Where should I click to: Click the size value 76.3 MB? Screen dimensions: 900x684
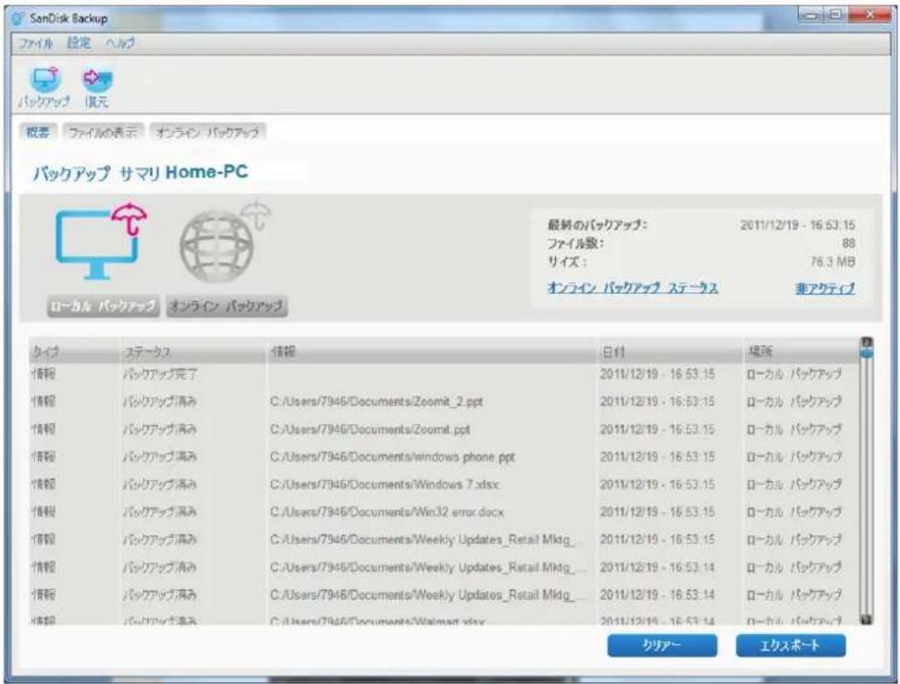tap(832, 262)
